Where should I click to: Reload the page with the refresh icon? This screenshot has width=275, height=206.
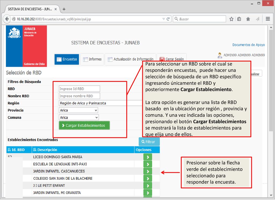(x=168, y=19)
